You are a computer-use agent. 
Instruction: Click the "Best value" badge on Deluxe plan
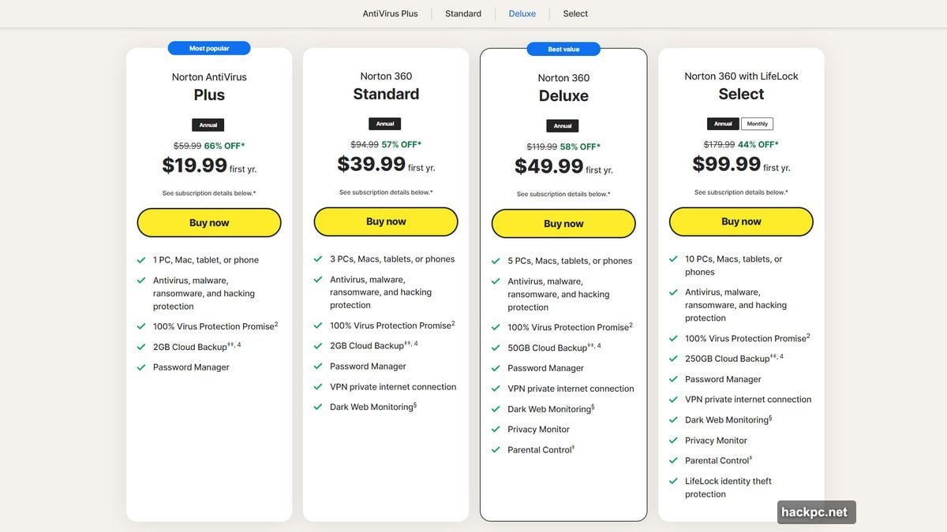pos(563,47)
